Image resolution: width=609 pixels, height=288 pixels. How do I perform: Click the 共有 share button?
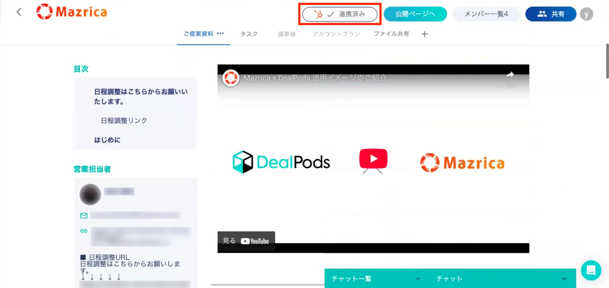click(551, 14)
